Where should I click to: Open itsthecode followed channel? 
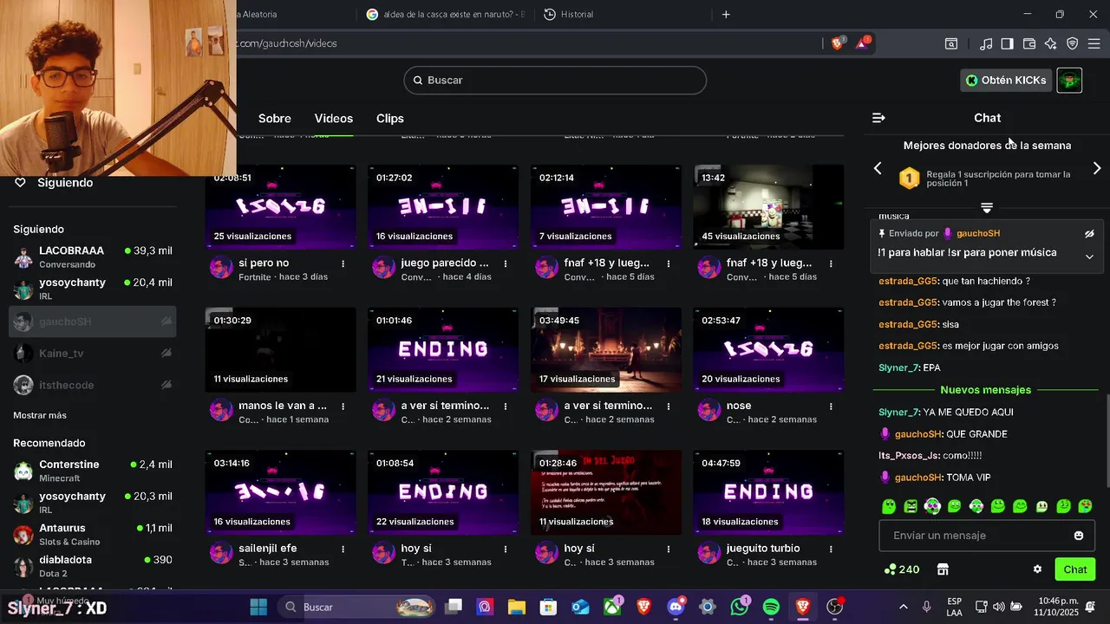[93, 385]
